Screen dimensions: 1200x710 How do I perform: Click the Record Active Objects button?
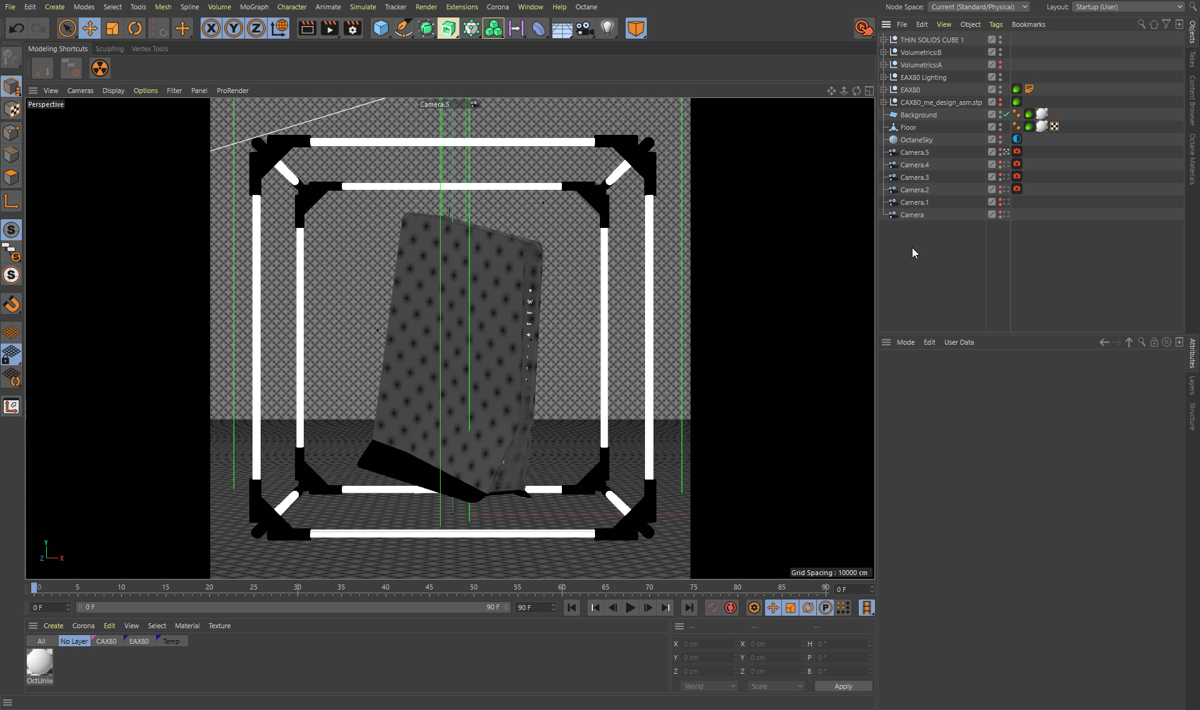click(712, 608)
